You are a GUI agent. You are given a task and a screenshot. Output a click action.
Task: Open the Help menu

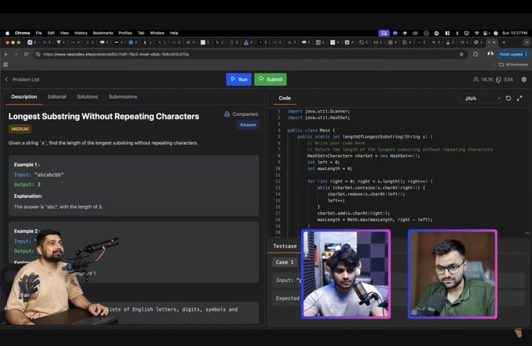coord(174,33)
